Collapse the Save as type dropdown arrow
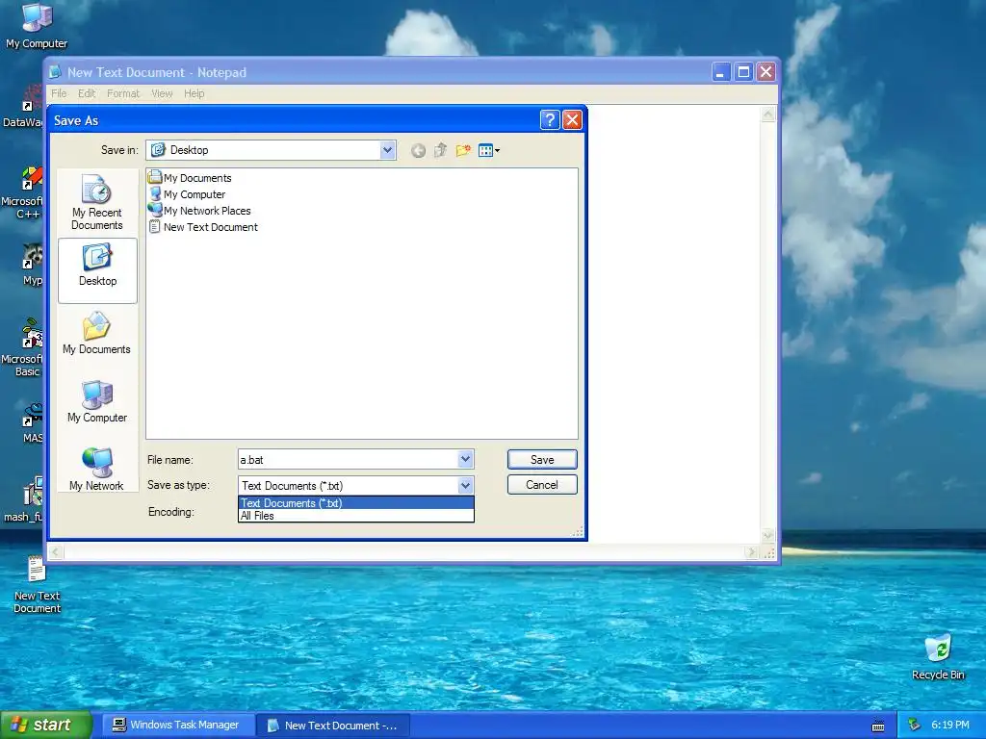This screenshot has height=739, width=986. point(465,485)
